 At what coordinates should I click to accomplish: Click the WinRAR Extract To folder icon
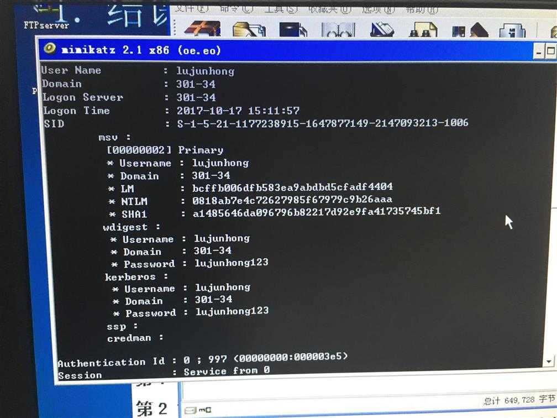249,30
